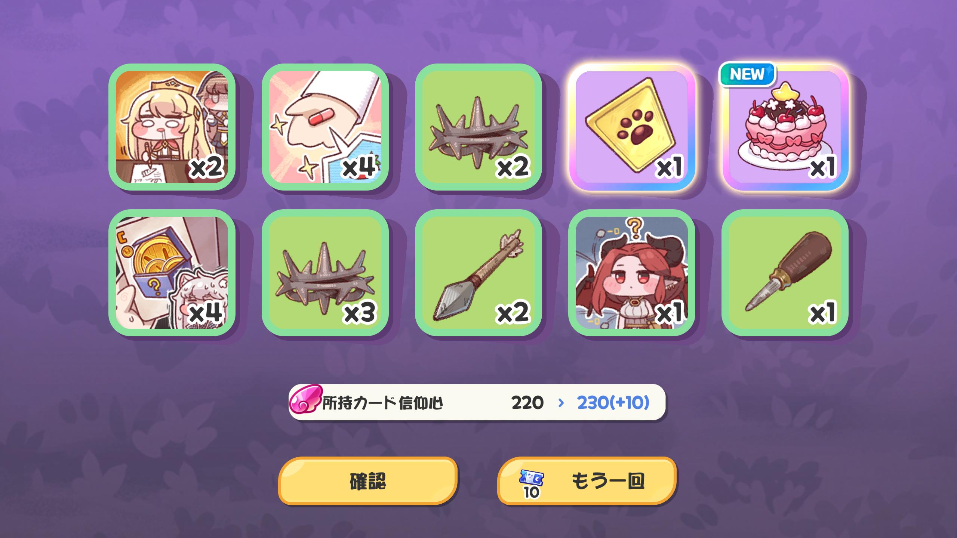Select the wooden-handled awl tool item
957x538 pixels.
point(785,273)
